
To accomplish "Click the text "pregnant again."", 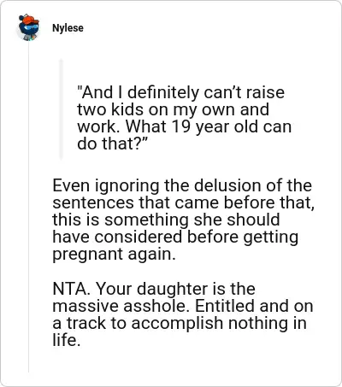I will click(x=114, y=255).
